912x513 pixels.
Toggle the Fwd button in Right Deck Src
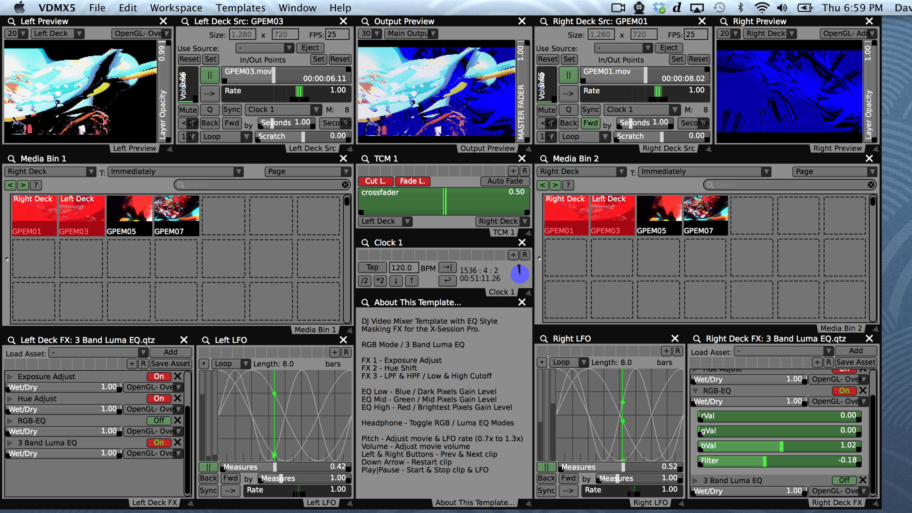coord(590,123)
